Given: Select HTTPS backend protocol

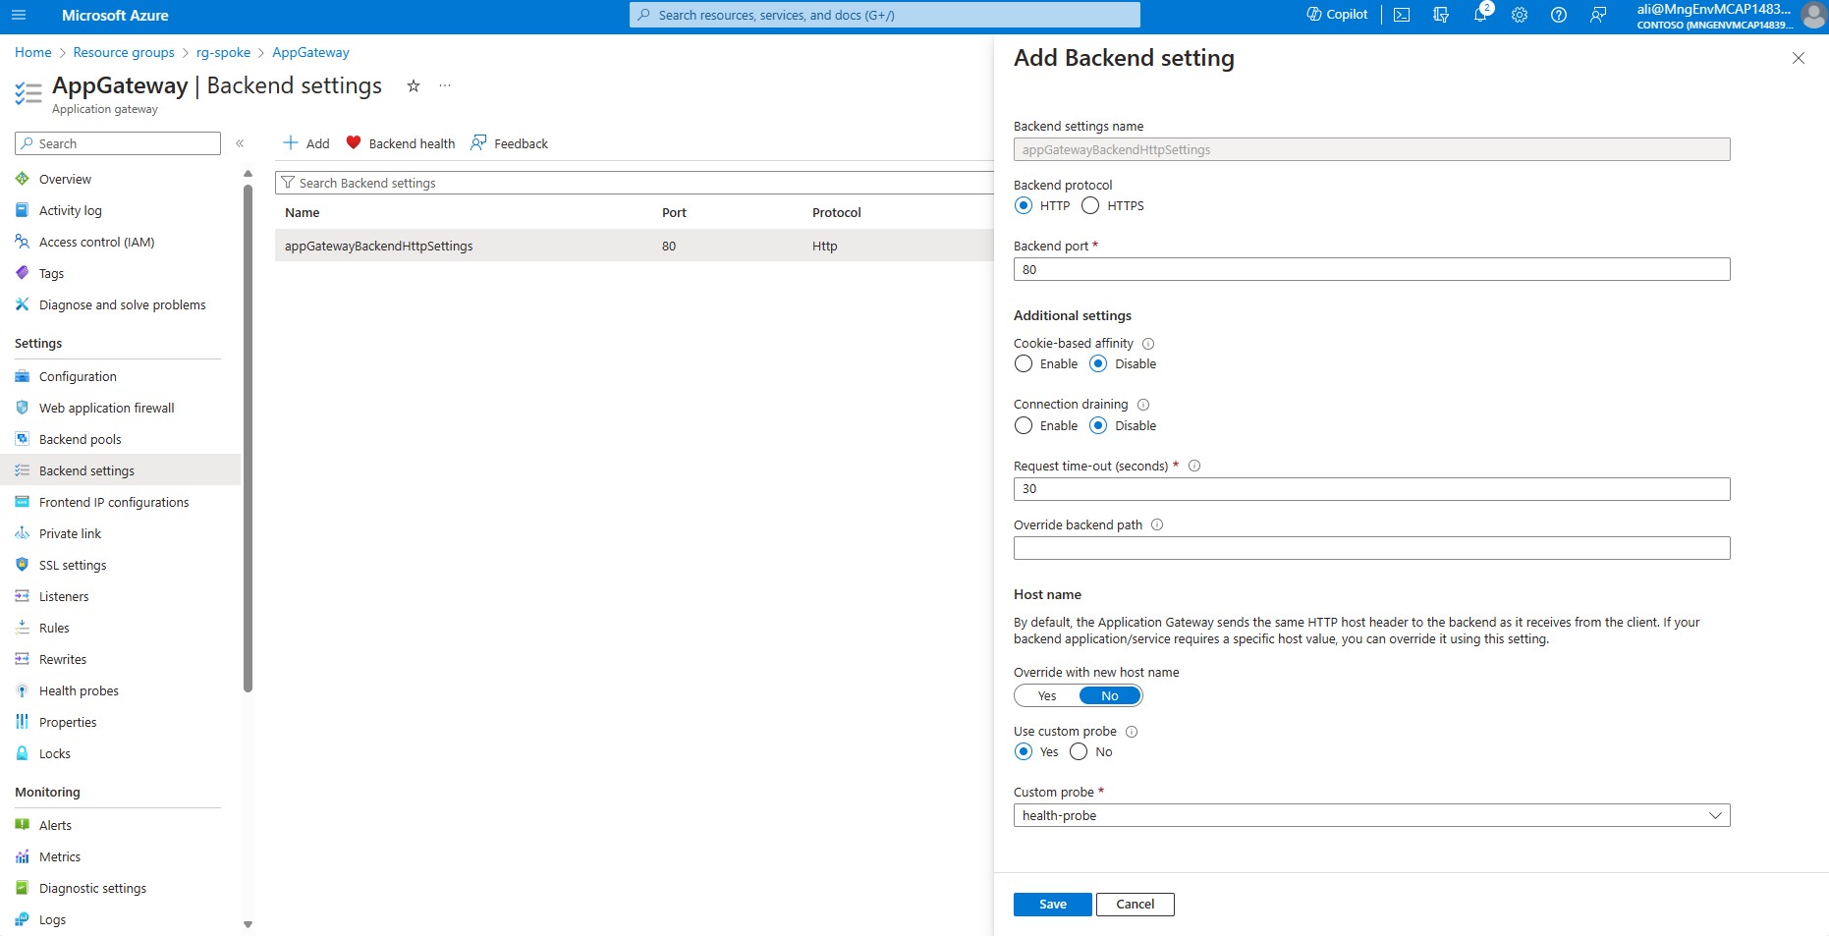Looking at the screenshot, I should point(1090,205).
